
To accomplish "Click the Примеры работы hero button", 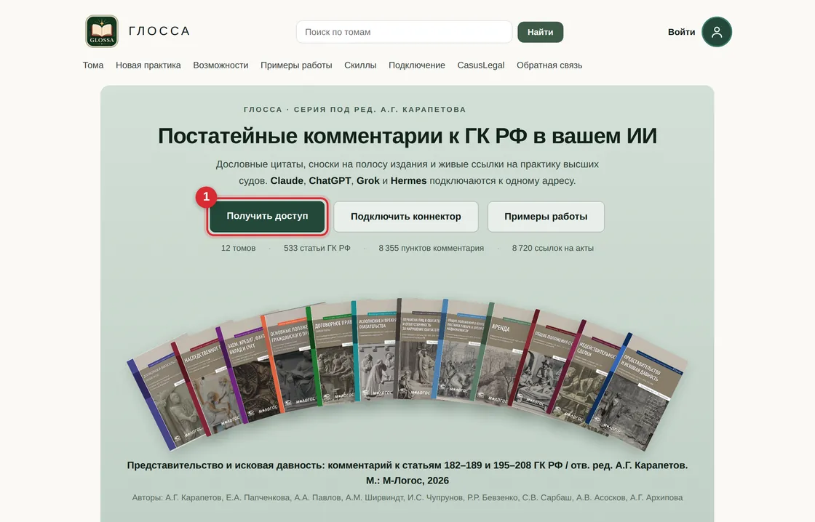I will (546, 217).
